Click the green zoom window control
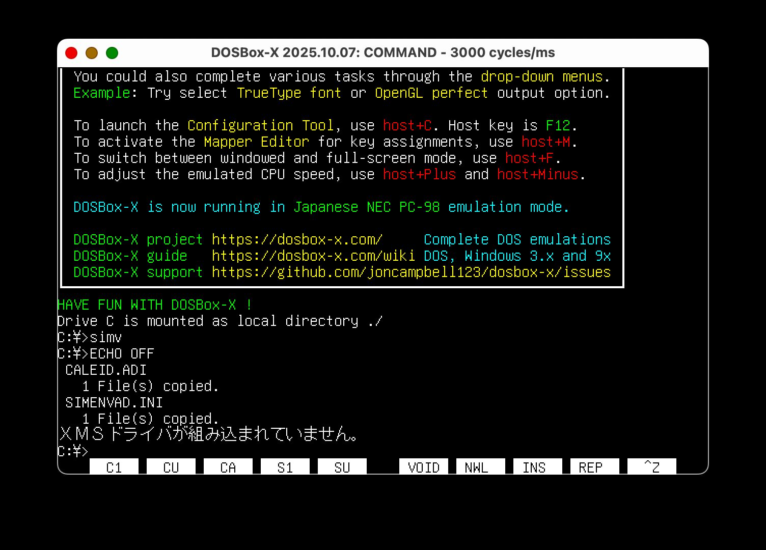766x550 pixels. [112, 52]
